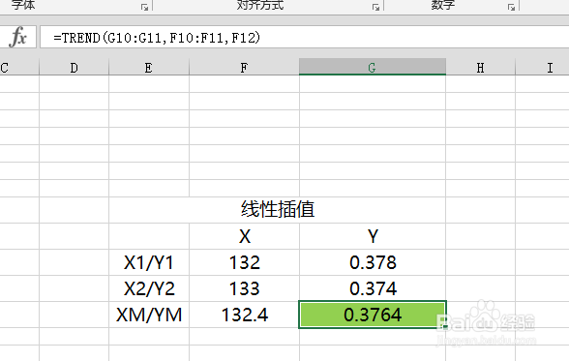The height and width of the screenshot is (361, 569).
Task: Select the cell containing 132
Action: click(244, 262)
